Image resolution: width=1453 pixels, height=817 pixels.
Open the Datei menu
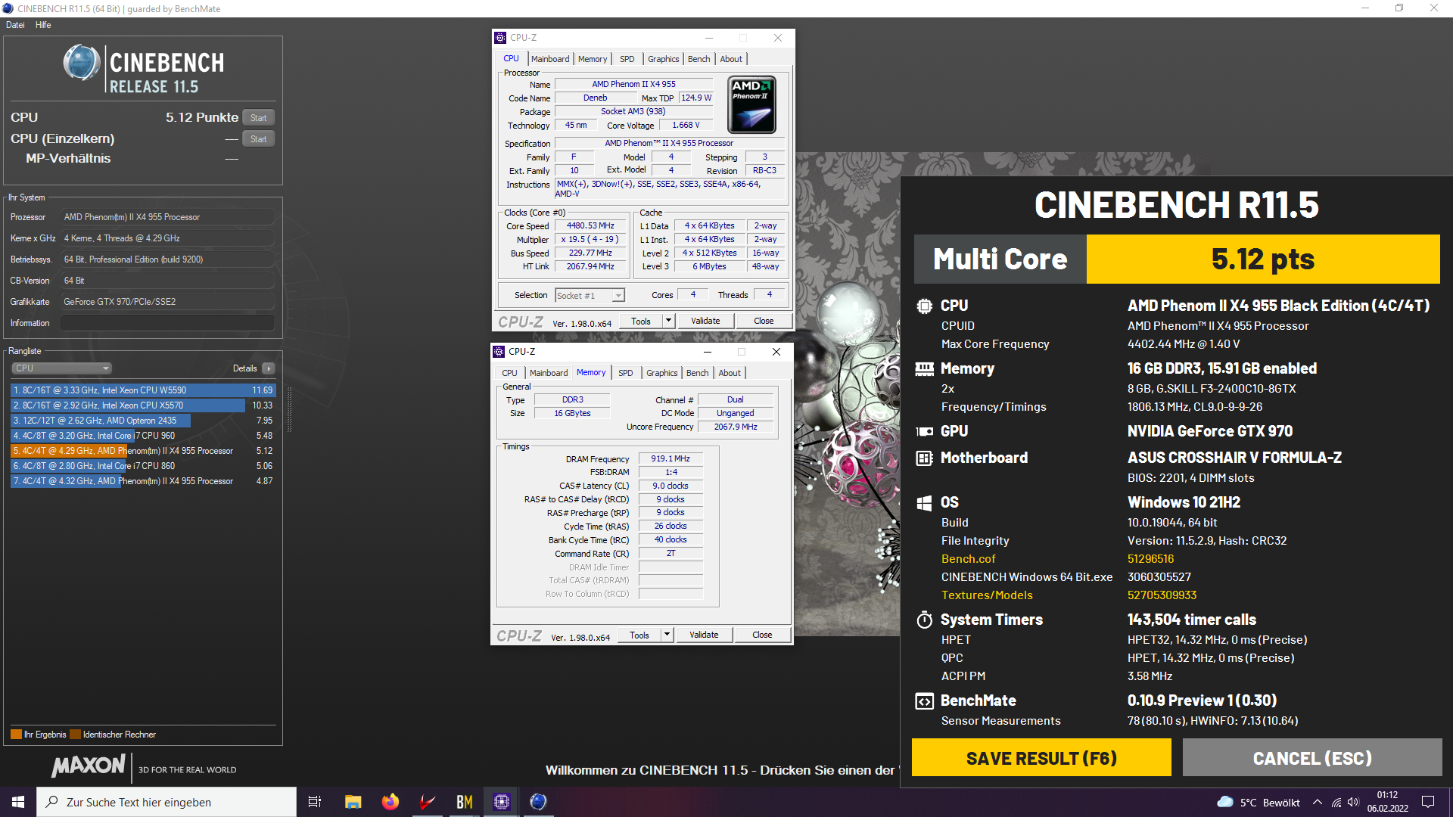(x=15, y=25)
